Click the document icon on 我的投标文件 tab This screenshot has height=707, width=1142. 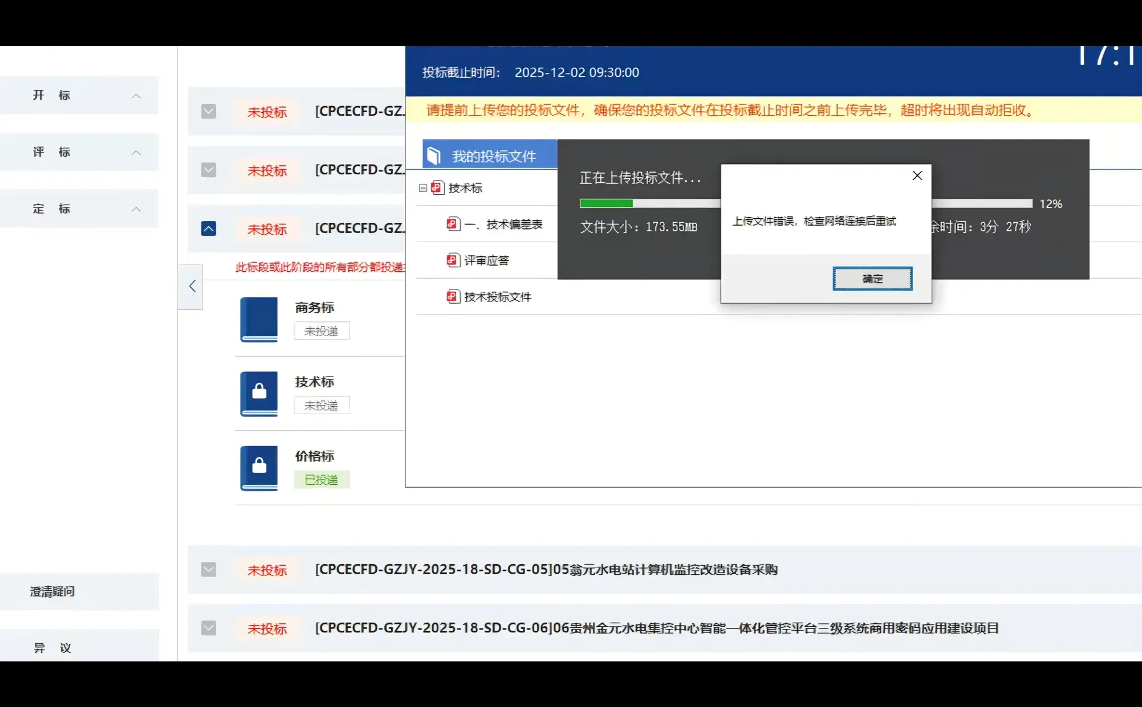pyautogui.click(x=433, y=154)
